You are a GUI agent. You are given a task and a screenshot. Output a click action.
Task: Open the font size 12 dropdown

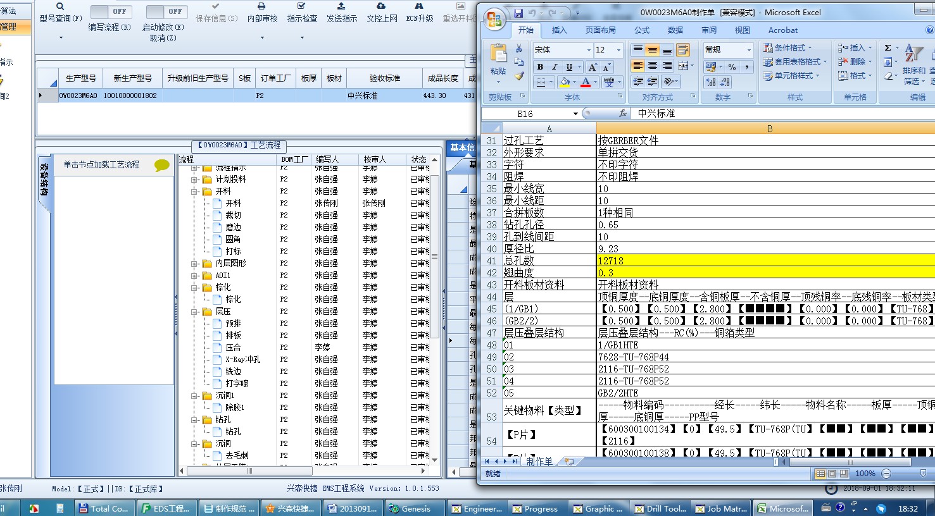pos(618,50)
